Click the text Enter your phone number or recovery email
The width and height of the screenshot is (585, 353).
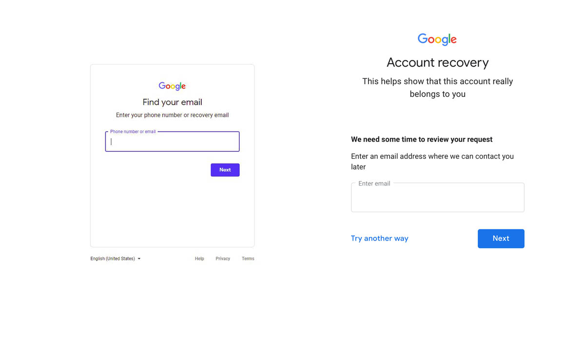point(172,115)
